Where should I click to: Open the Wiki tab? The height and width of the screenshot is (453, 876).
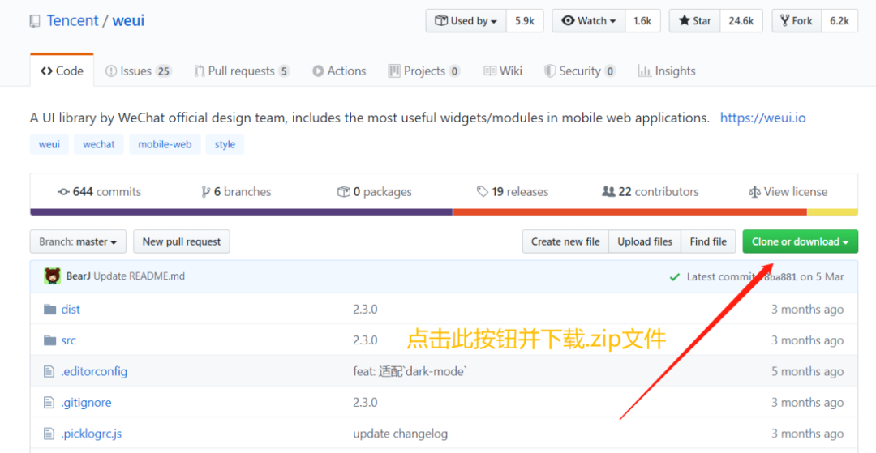coord(503,71)
